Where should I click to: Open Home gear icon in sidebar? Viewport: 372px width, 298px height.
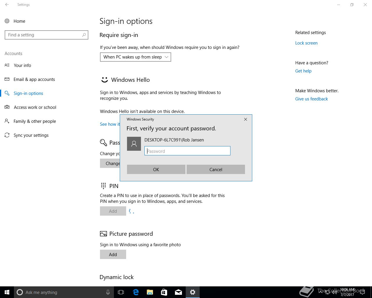[7, 21]
